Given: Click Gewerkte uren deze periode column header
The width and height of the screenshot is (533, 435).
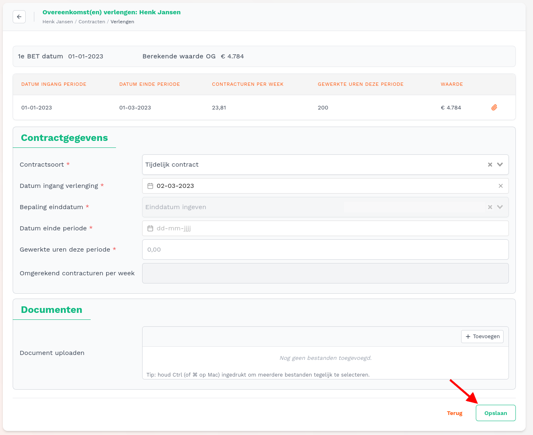Looking at the screenshot, I should (361, 84).
